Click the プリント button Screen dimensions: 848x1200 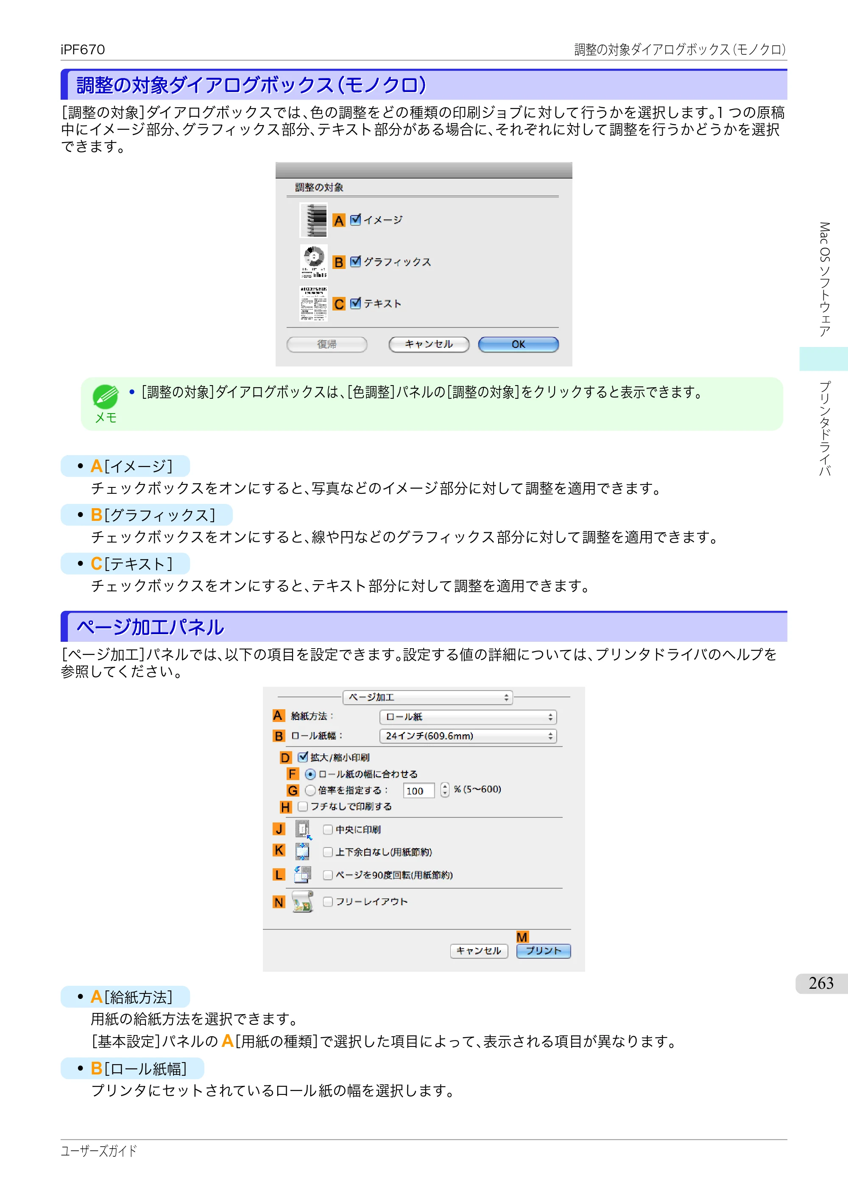544,951
